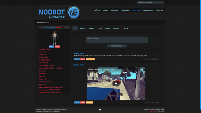Click the status text input area
The image size is (201, 113).
(x=117, y=40)
